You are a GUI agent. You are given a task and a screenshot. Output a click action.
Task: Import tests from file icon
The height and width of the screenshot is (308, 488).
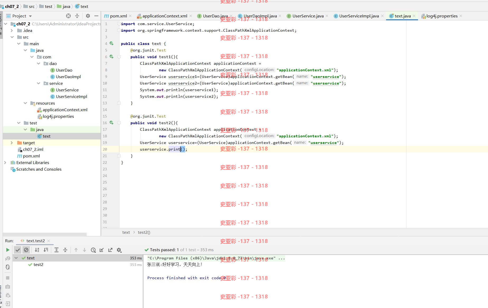102,250
